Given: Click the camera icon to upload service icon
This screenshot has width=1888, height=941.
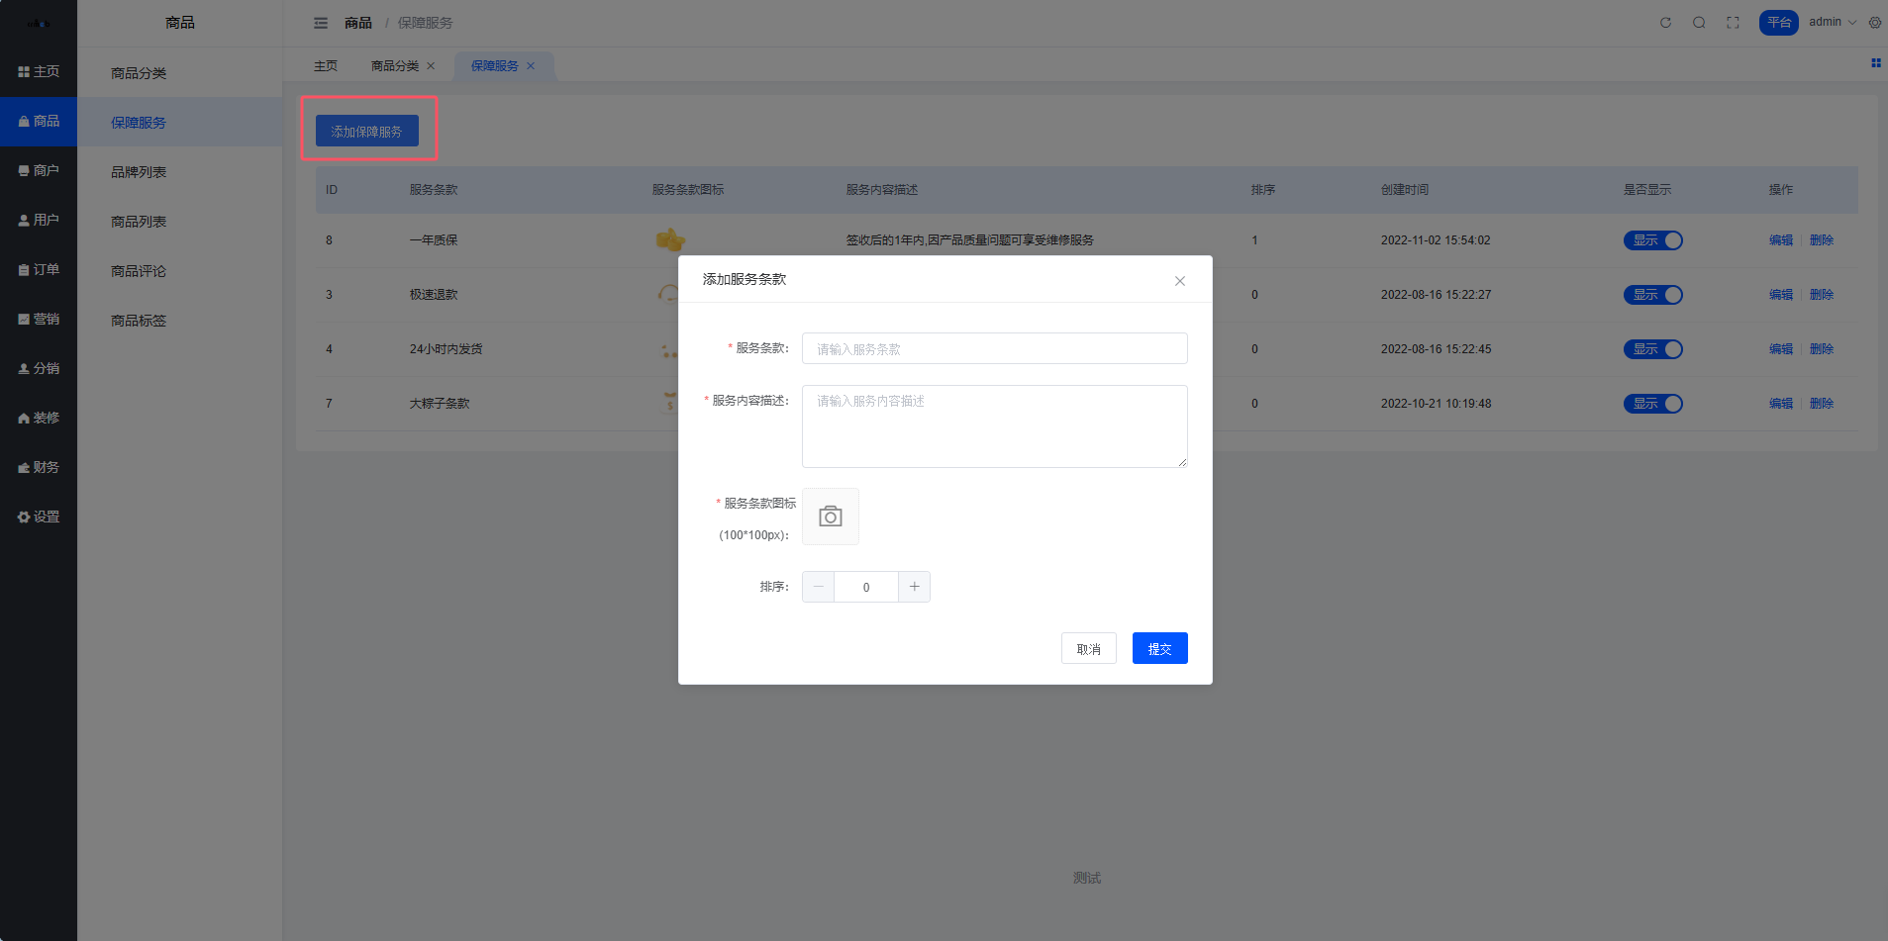Looking at the screenshot, I should pos(830,517).
